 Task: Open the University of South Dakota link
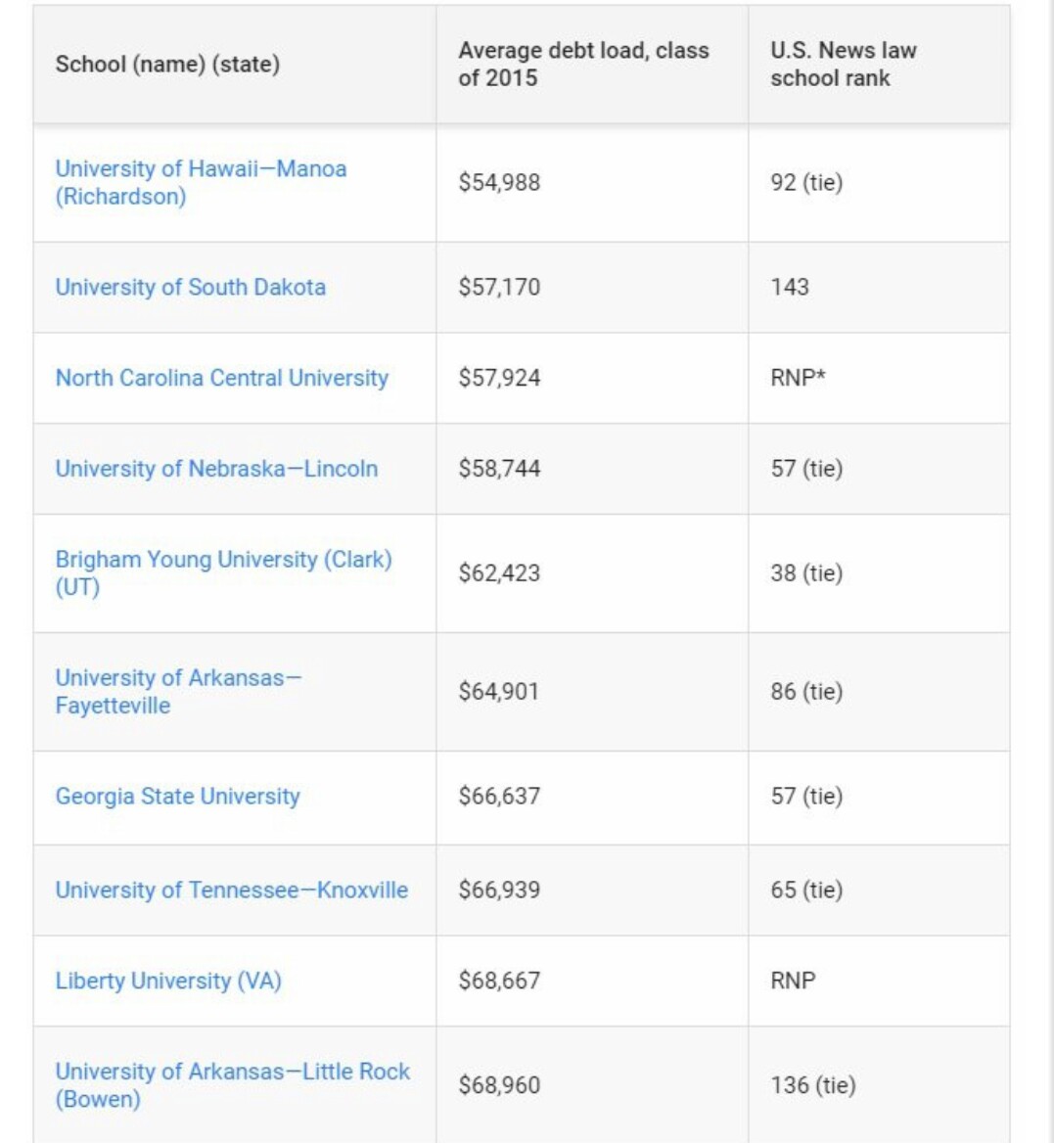point(190,287)
